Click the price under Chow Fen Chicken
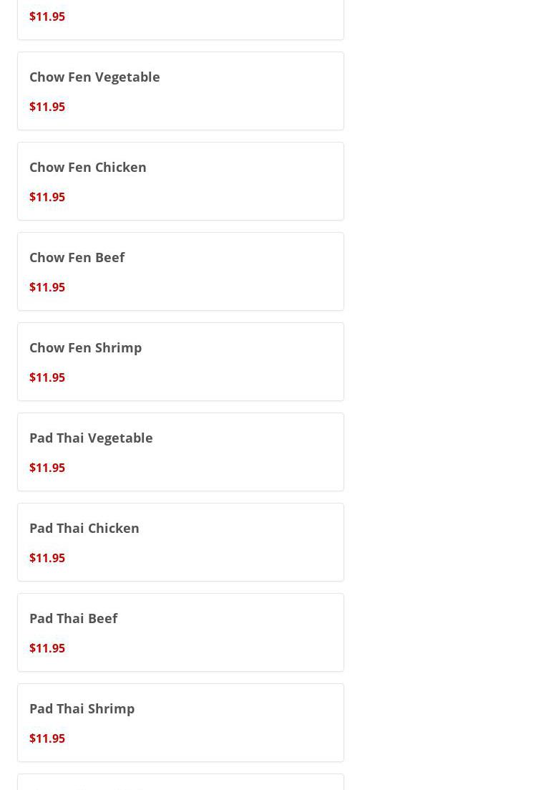This screenshot has height=790, width=551. click(x=47, y=197)
